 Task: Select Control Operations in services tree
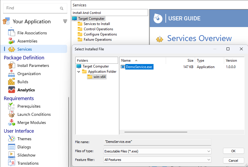[x=98, y=29]
